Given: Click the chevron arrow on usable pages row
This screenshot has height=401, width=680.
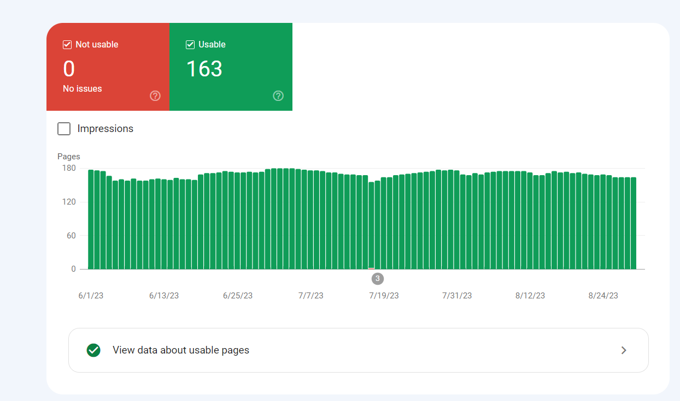Looking at the screenshot, I should pyautogui.click(x=624, y=350).
